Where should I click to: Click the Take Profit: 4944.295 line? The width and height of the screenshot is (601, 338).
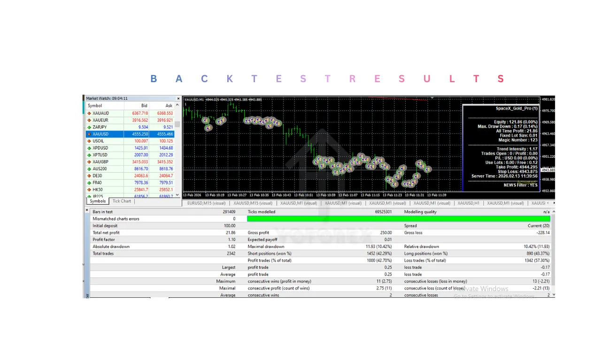[x=516, y=167]
